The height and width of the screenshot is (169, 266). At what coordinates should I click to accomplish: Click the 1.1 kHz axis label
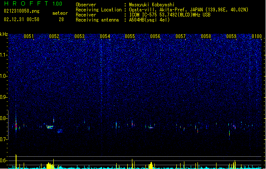4,55
